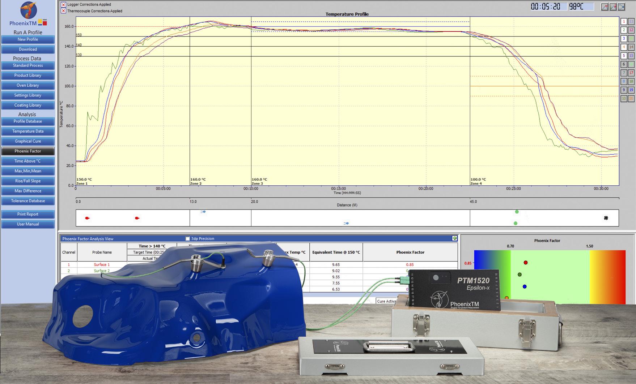
Task: Toggle channel 19 trace visibility
Action: tap(631, 90)
